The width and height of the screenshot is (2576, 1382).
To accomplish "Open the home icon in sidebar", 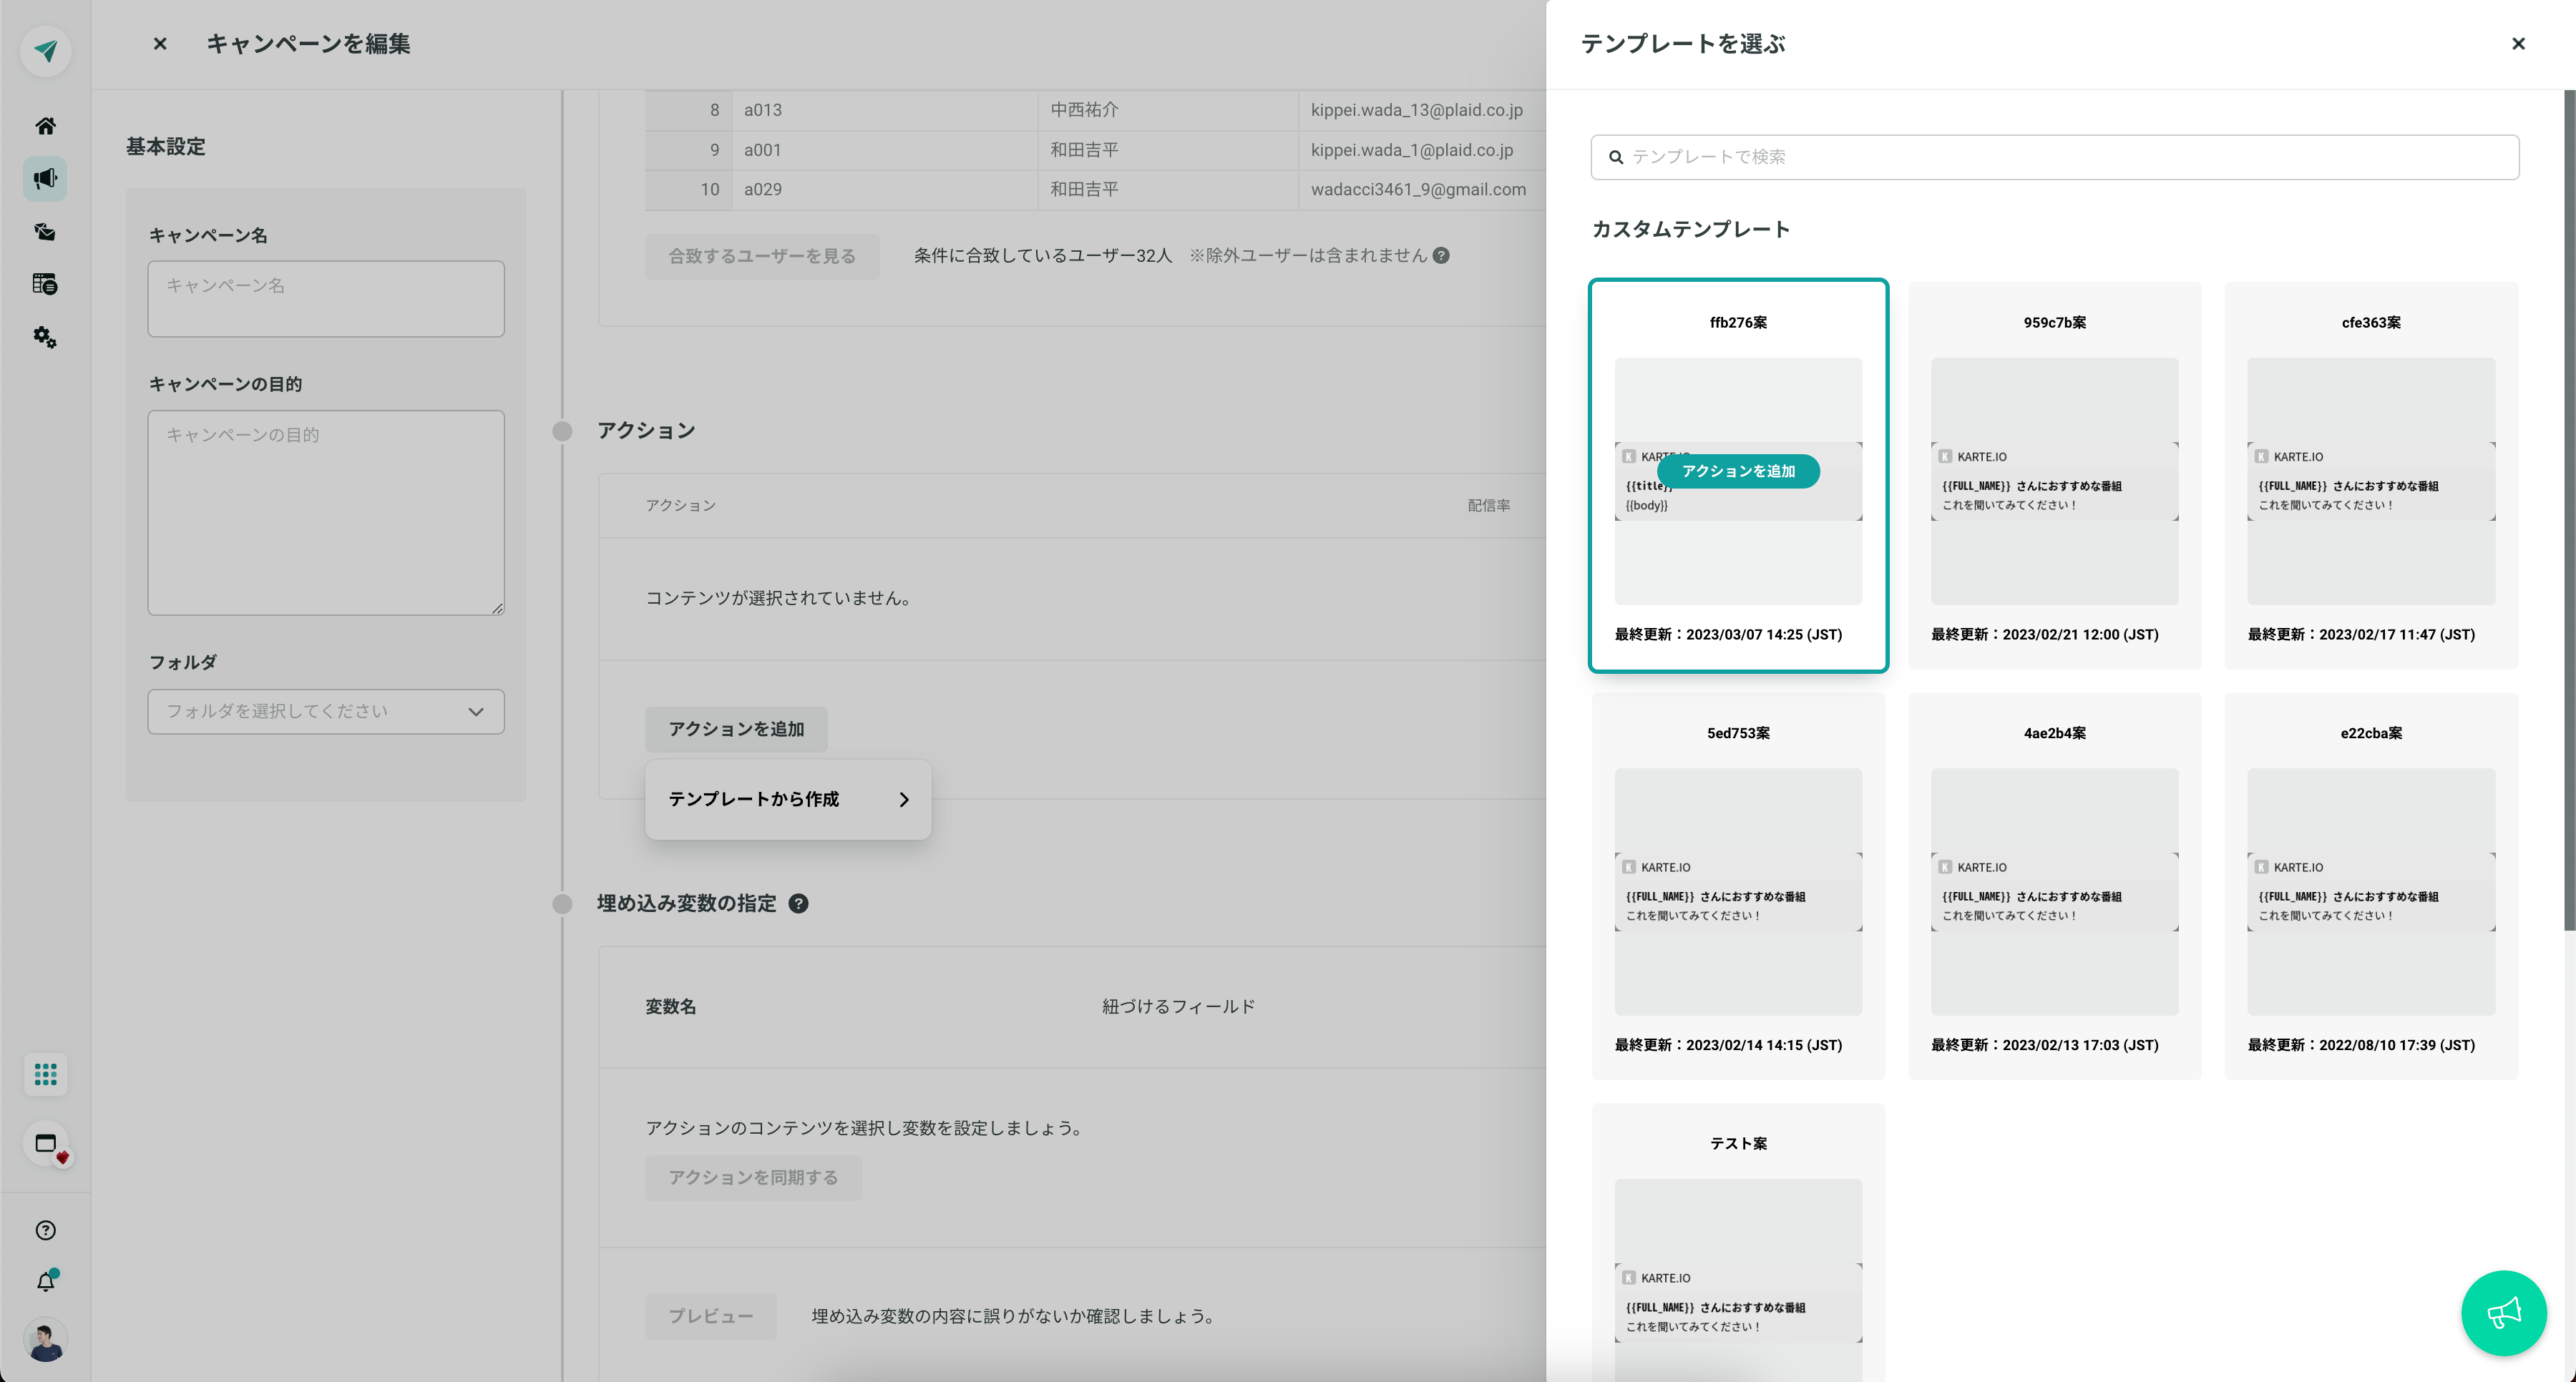I will tap(45, 126).
